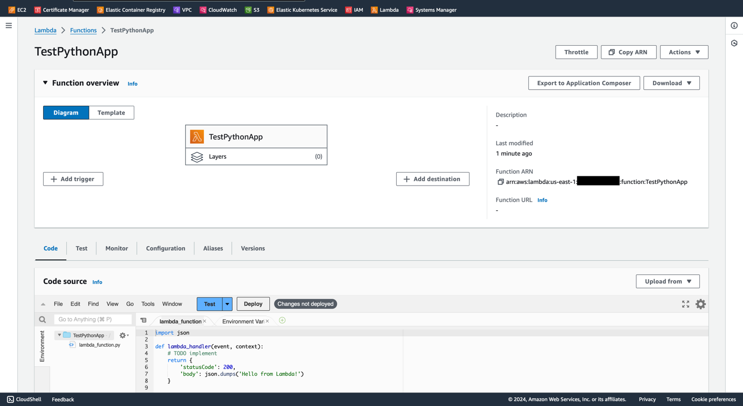Click Export to Application Composer
743x406 pixels.
click(x=584, y=83)
